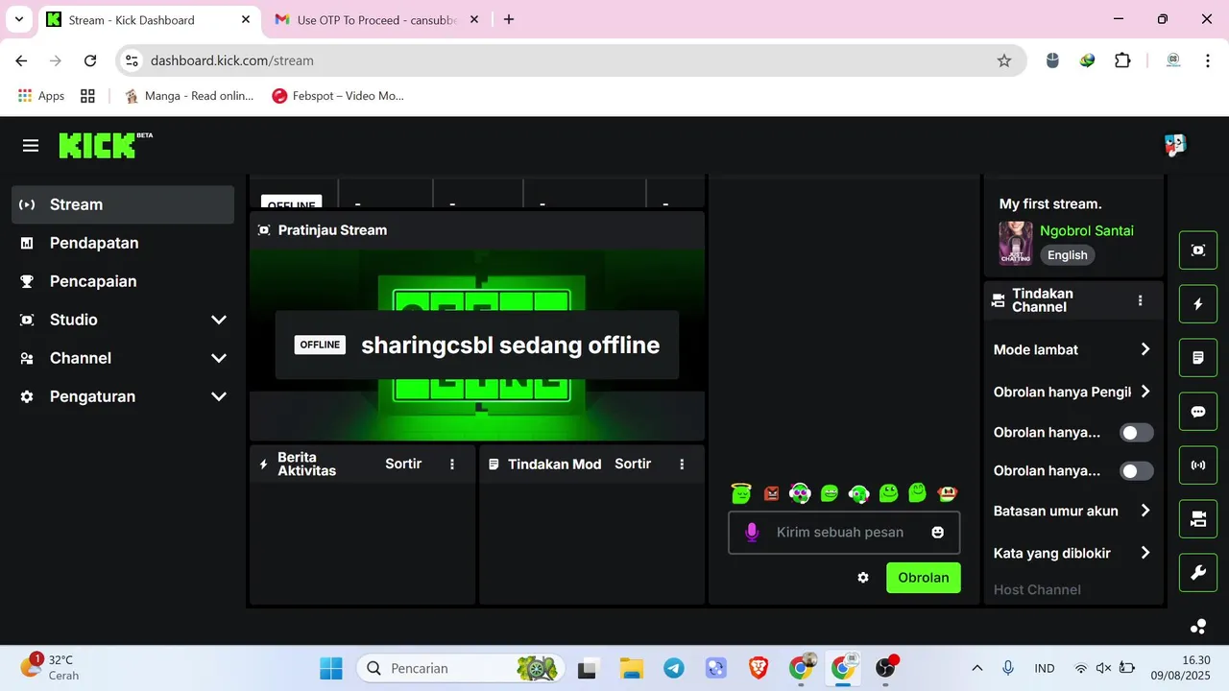
Task: Click the purple microphone icon in chat box
Action: pyautogui.click(x=752, y=532)
